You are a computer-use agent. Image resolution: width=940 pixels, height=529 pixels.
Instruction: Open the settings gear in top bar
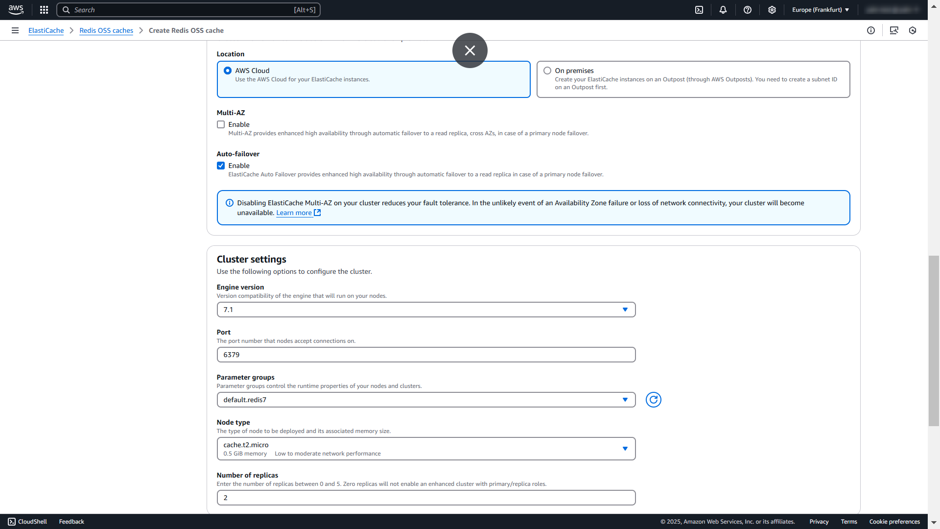772,10
